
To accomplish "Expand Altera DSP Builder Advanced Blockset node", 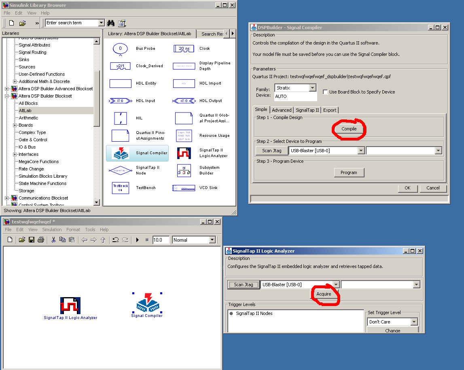I will (7, 89).
